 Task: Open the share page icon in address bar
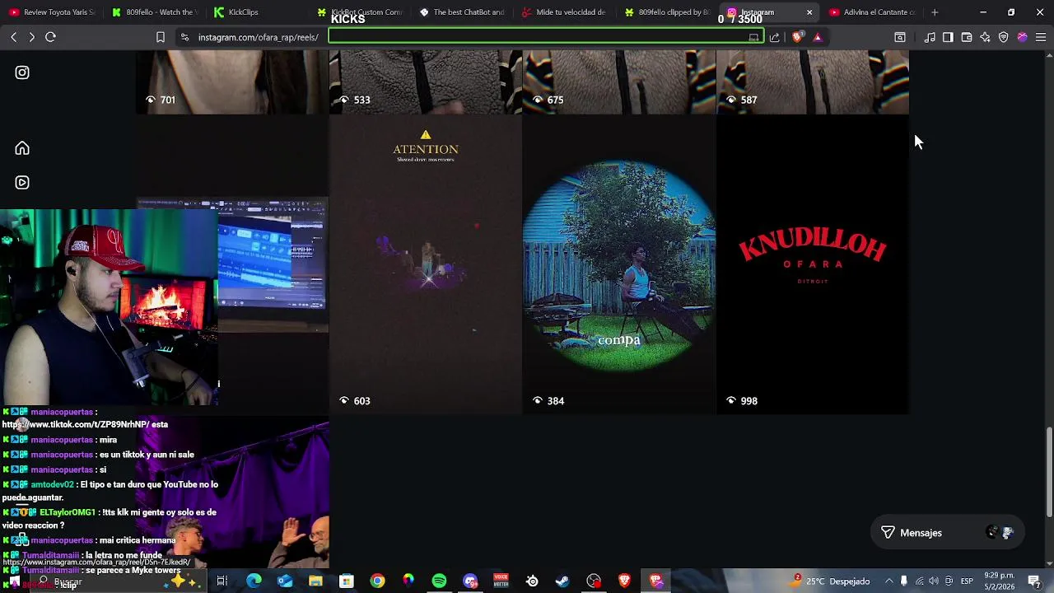click(774, 37)
